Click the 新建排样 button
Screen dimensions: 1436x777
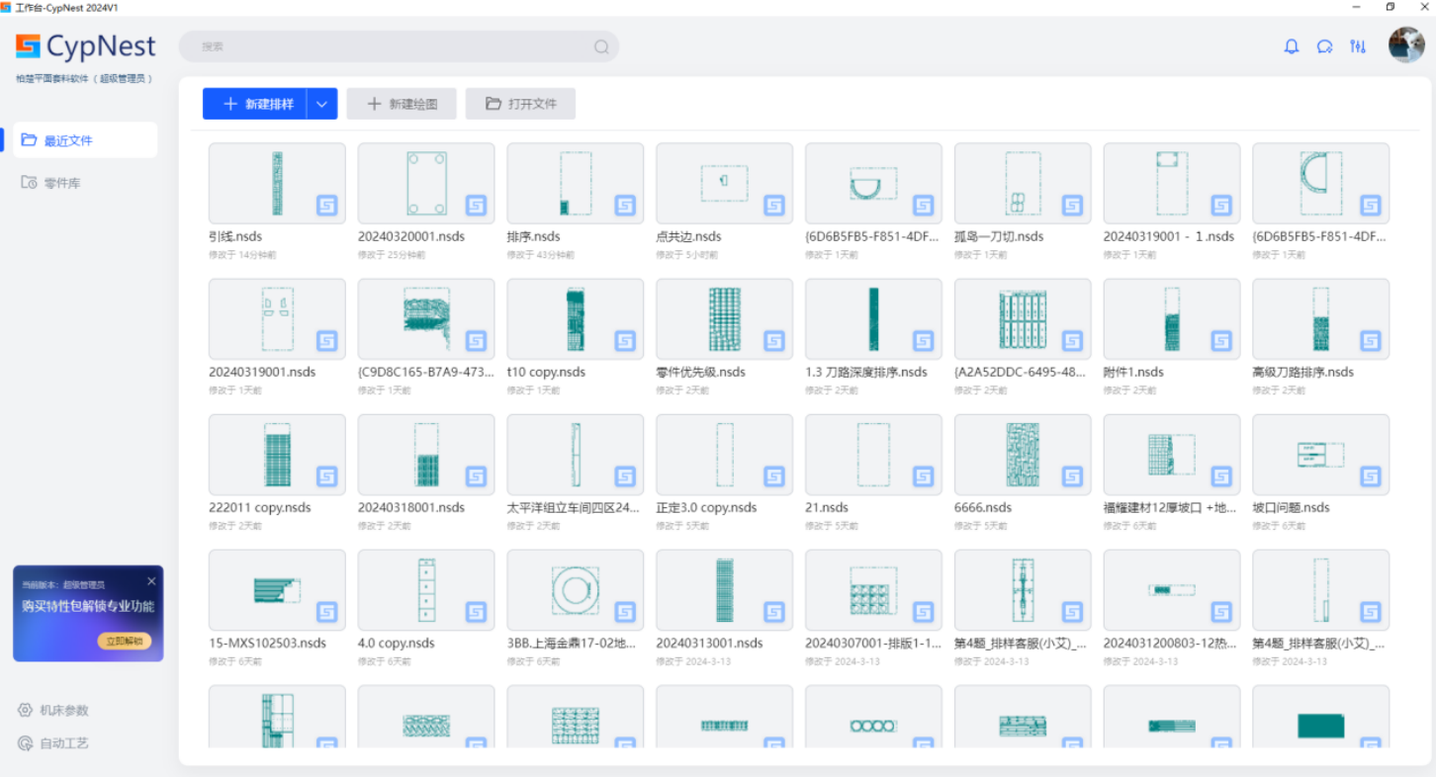click(x=255, y=104)
